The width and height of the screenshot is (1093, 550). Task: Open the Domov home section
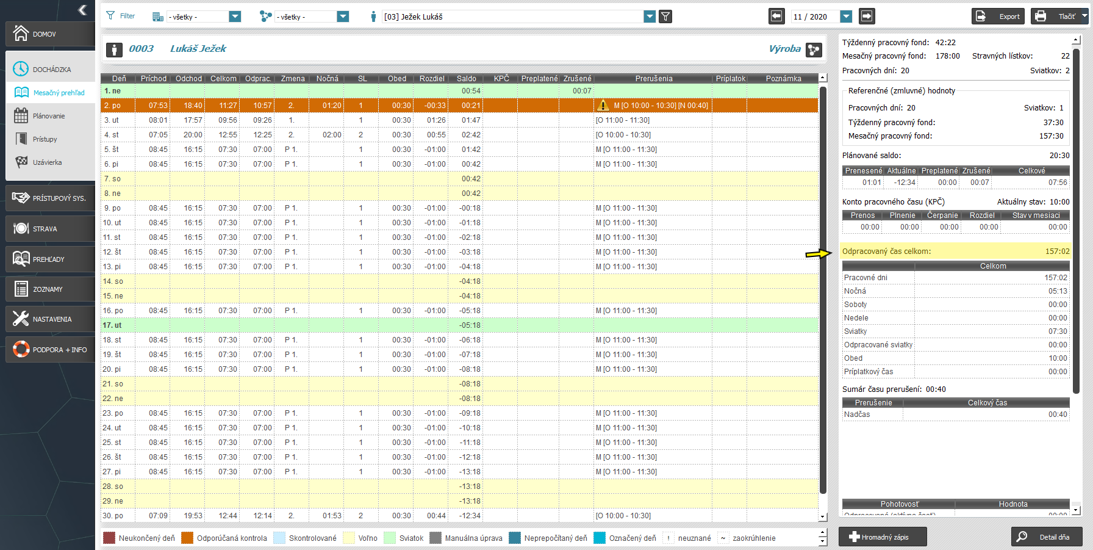click(50, 34)
